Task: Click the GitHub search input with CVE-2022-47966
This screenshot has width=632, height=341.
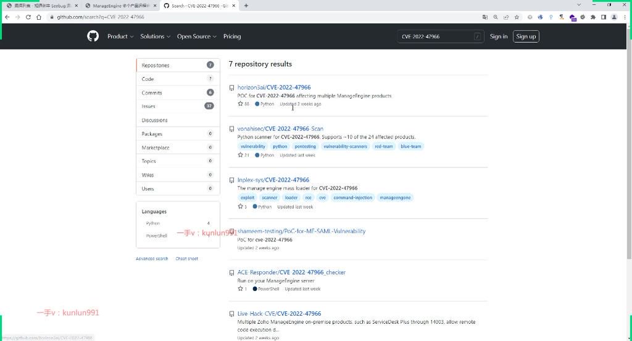Action: click(x=440, y=36)
